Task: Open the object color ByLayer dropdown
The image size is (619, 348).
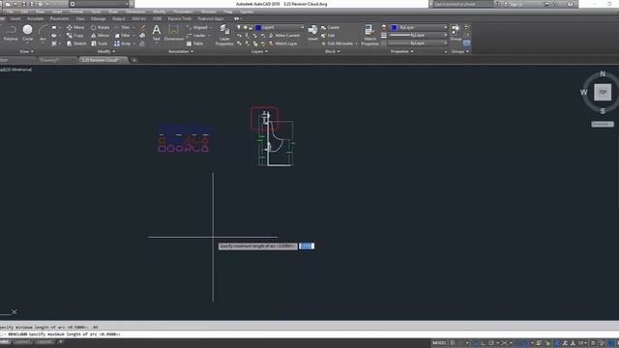Action: tap(419, 27)
